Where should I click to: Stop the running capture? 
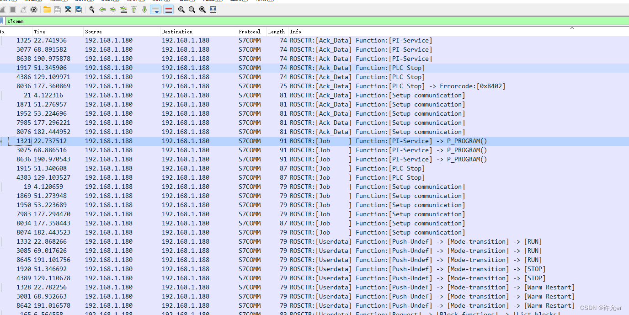pos(12,9)
